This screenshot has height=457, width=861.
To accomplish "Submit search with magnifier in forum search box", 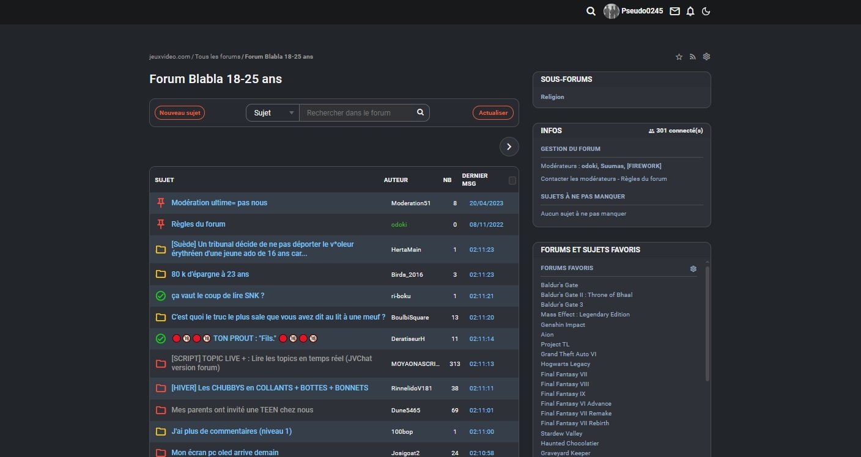I will 420,112.
